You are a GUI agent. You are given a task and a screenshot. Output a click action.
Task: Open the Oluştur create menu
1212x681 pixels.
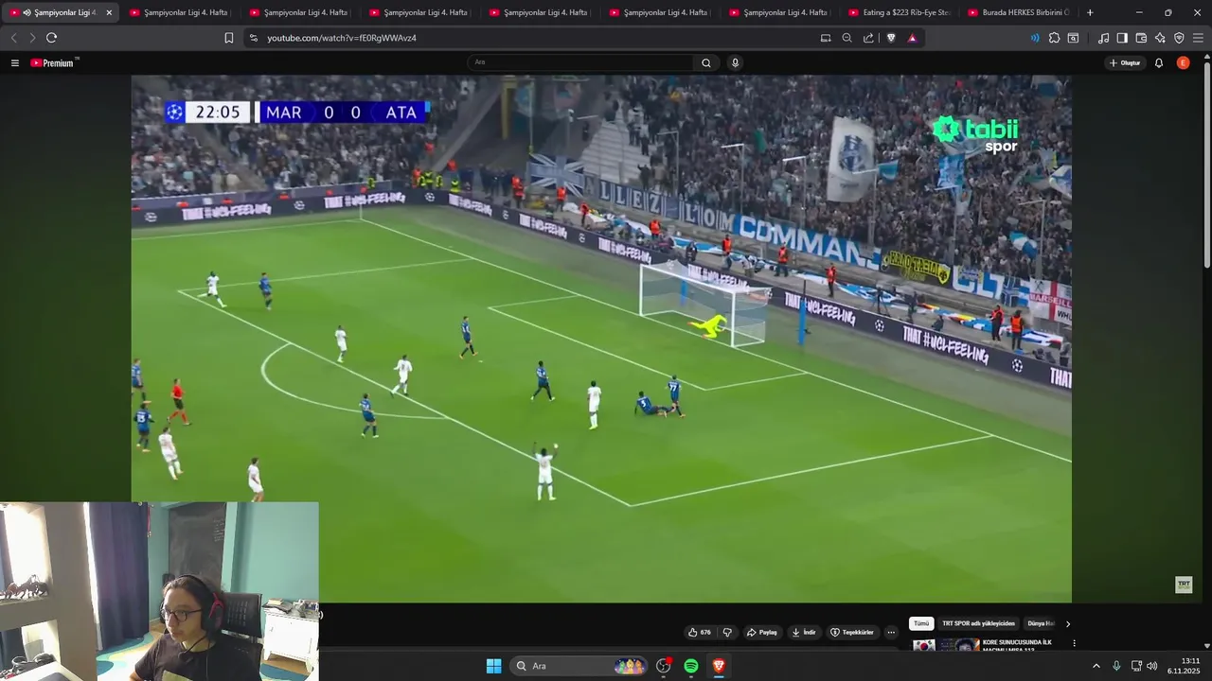(1125, 62)
